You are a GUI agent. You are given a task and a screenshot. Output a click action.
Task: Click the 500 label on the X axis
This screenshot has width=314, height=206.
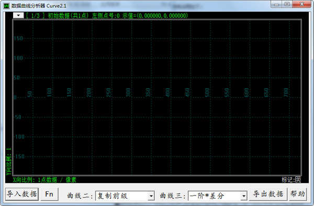[x=207, y=93]
